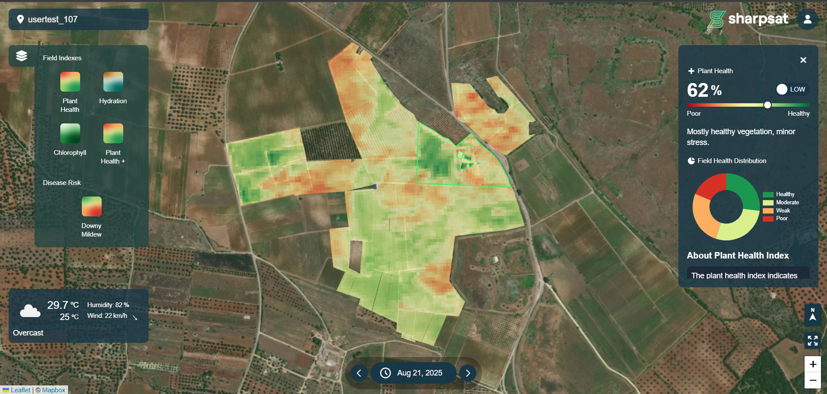Expand the usertest_107 location selector
The width and height of the screenshot is (827, 394).
pos(78,19)
